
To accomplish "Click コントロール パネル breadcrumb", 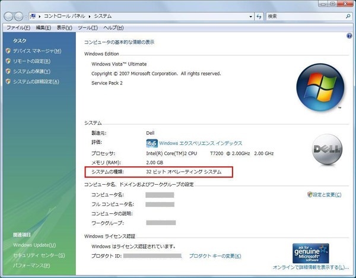I will click(65, 16).
